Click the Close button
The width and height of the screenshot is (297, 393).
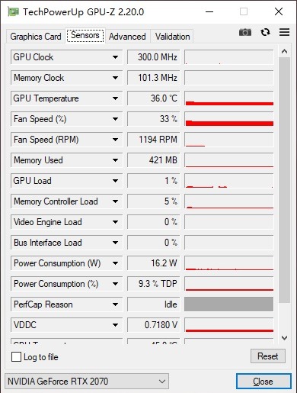click(x=263, y=382)
